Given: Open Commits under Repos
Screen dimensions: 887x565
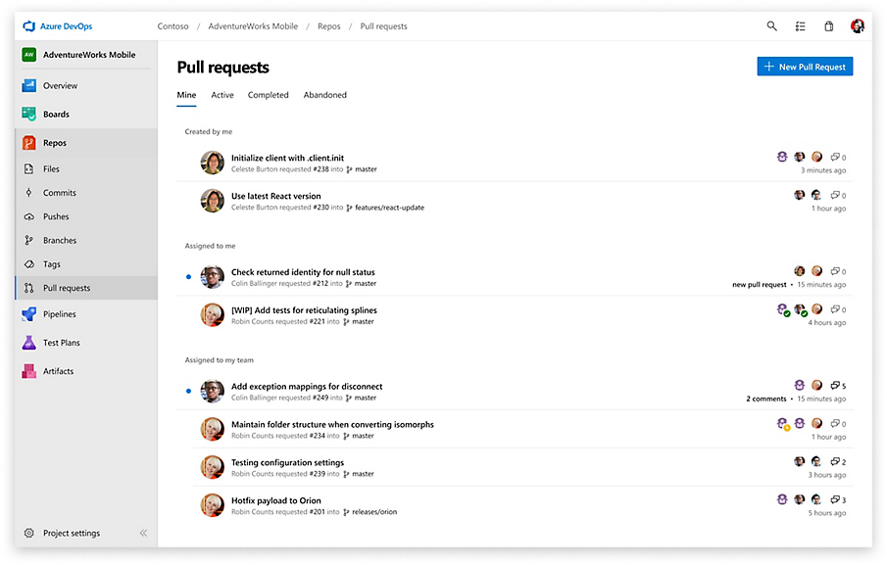Looking at the screenshot, I should pos(59,193).
